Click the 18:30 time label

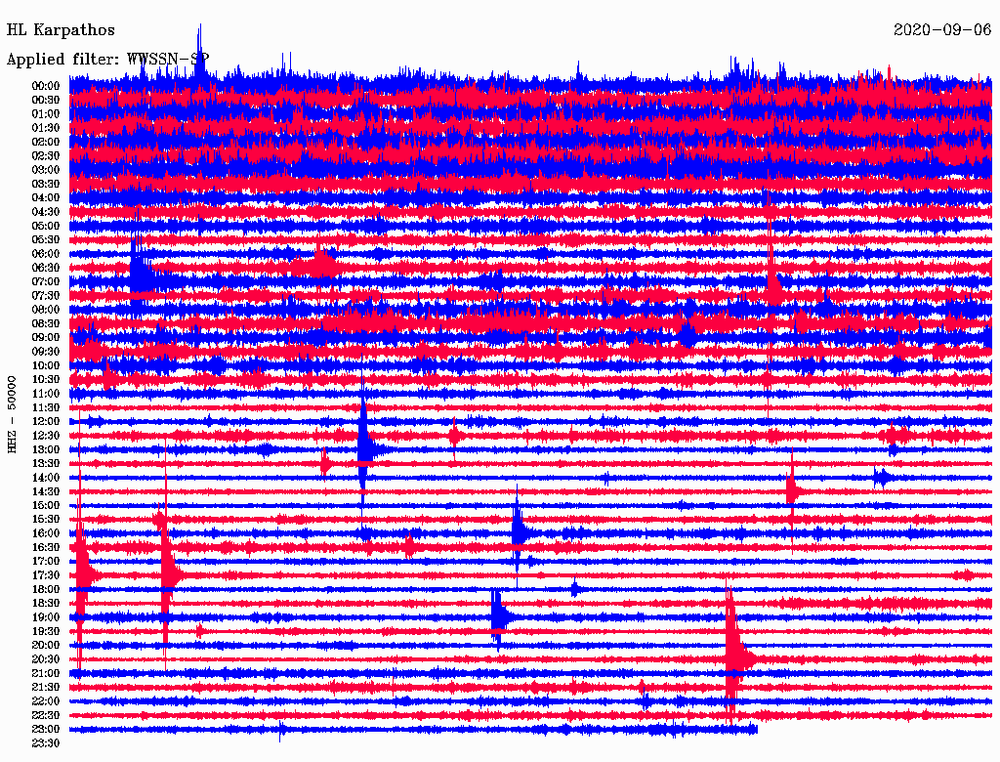46,604
